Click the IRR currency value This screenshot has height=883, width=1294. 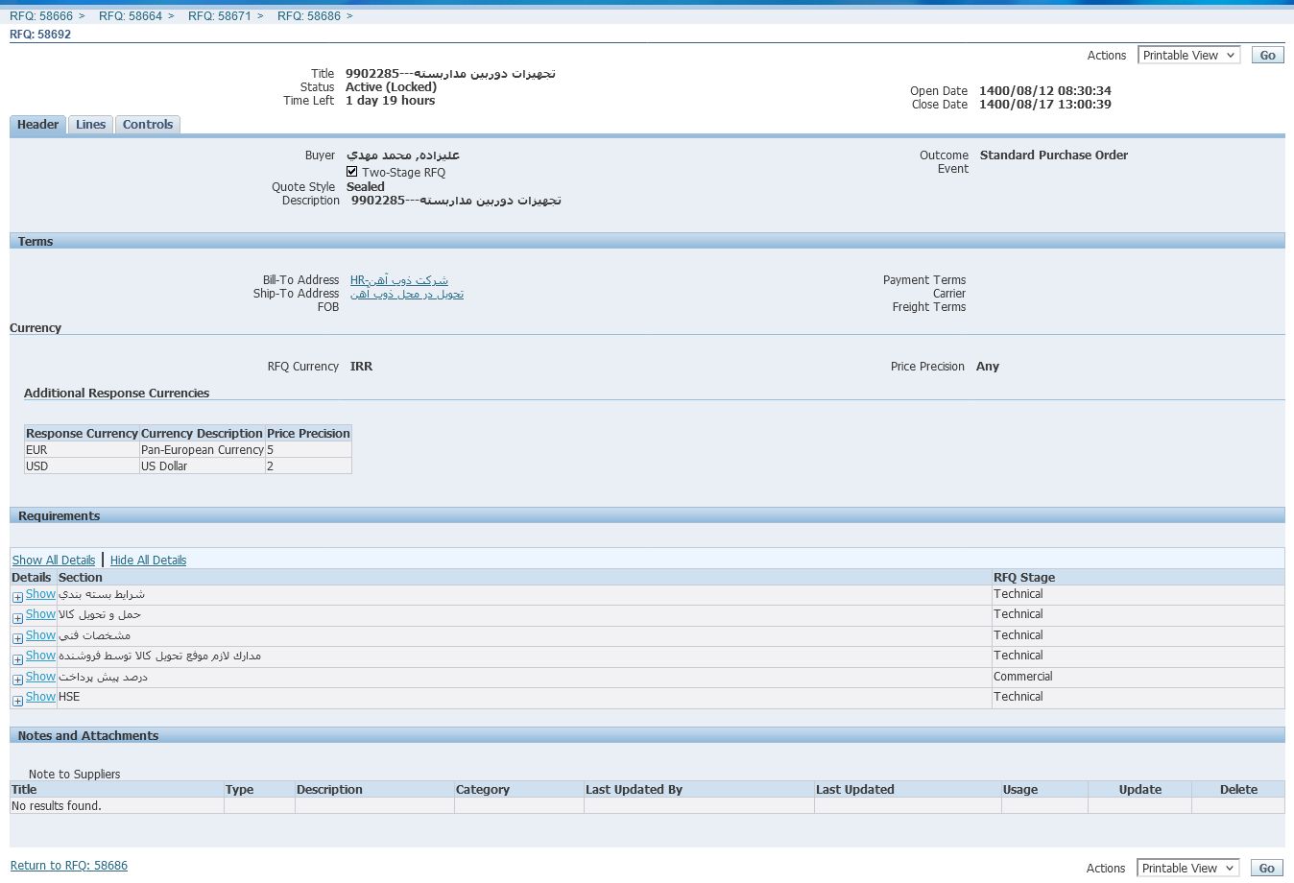(361, 367)
